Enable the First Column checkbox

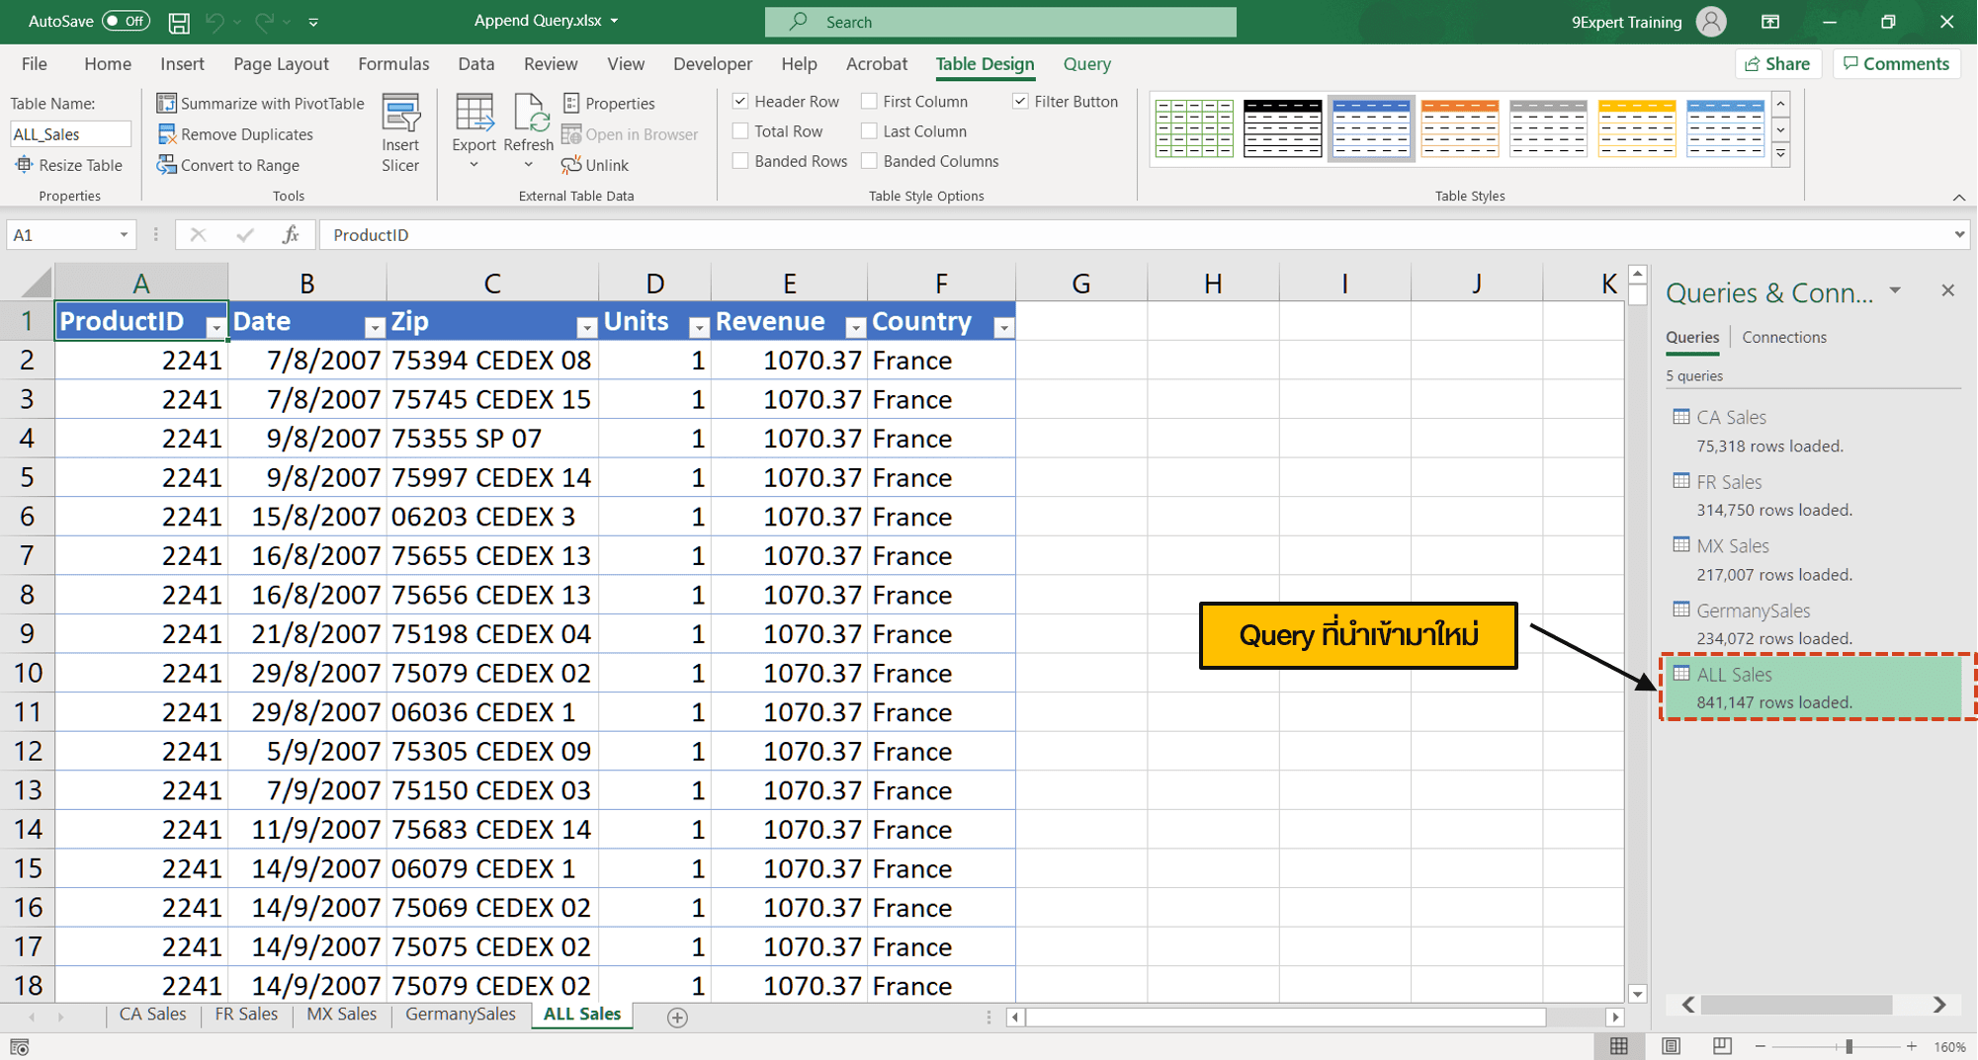point(869,101)
